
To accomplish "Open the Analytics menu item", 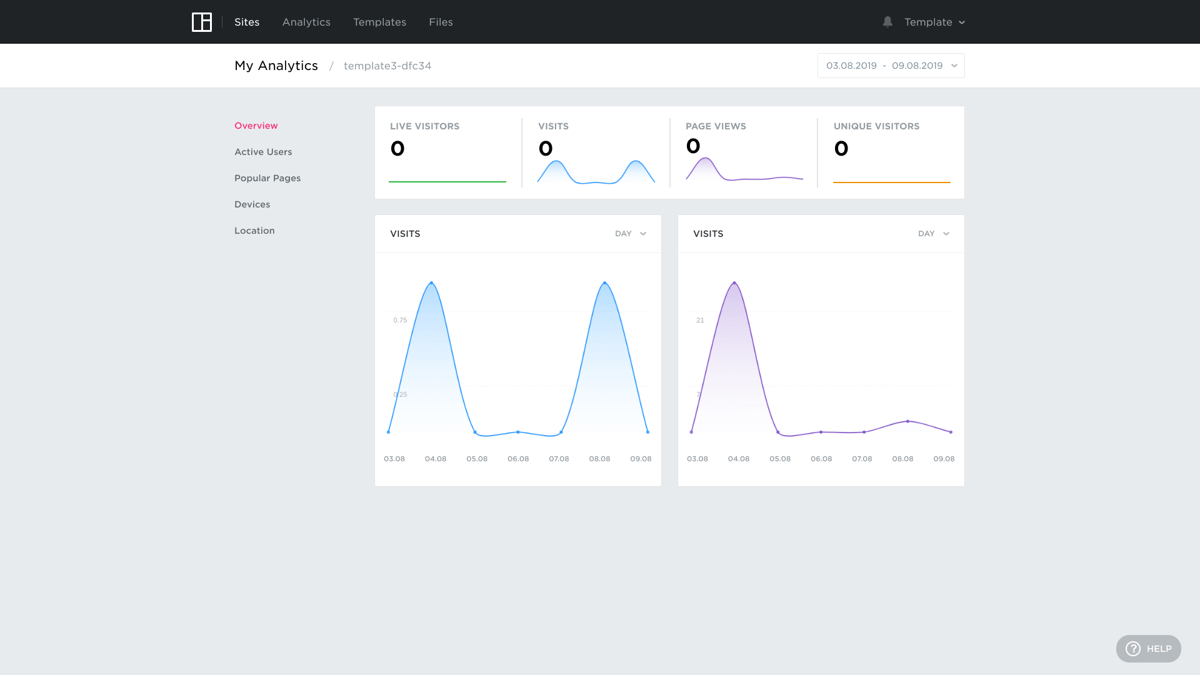I will coord(306,22).
